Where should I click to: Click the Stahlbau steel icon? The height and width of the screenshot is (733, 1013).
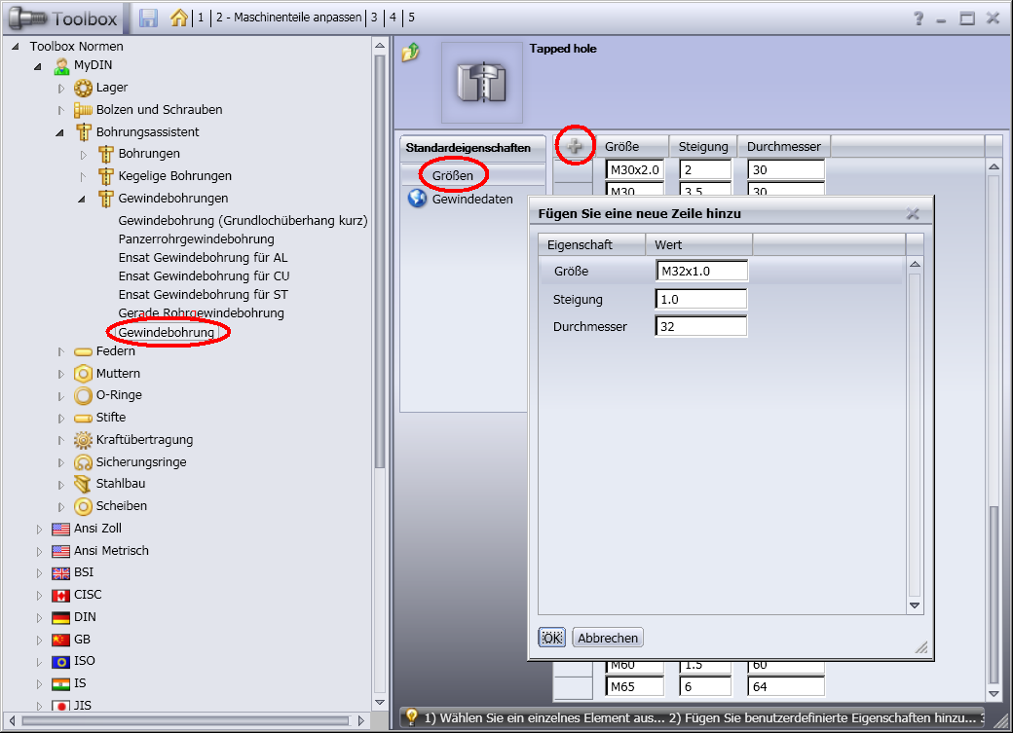tap(83, 484)
